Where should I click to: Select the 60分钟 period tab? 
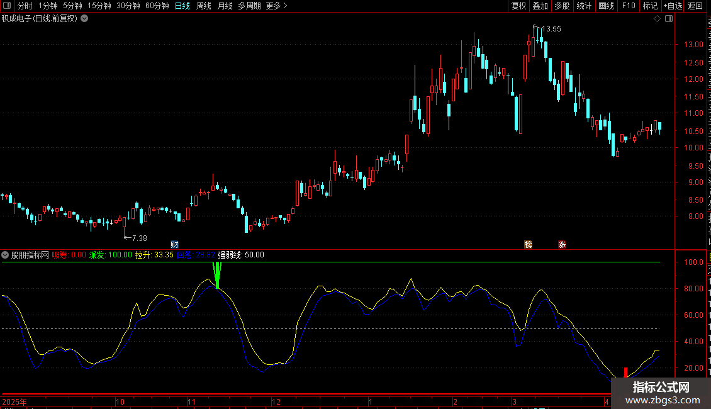pyautogui.click(x=157, y=6)
